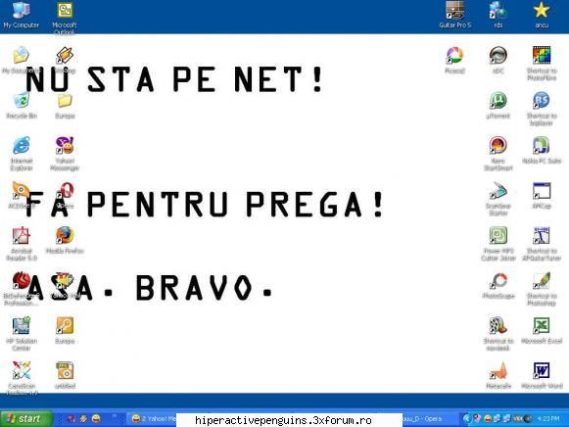Expand hidden system tray icons arrow
The width and height of the screenshot is (569, 427).
(x=466, y=418)
